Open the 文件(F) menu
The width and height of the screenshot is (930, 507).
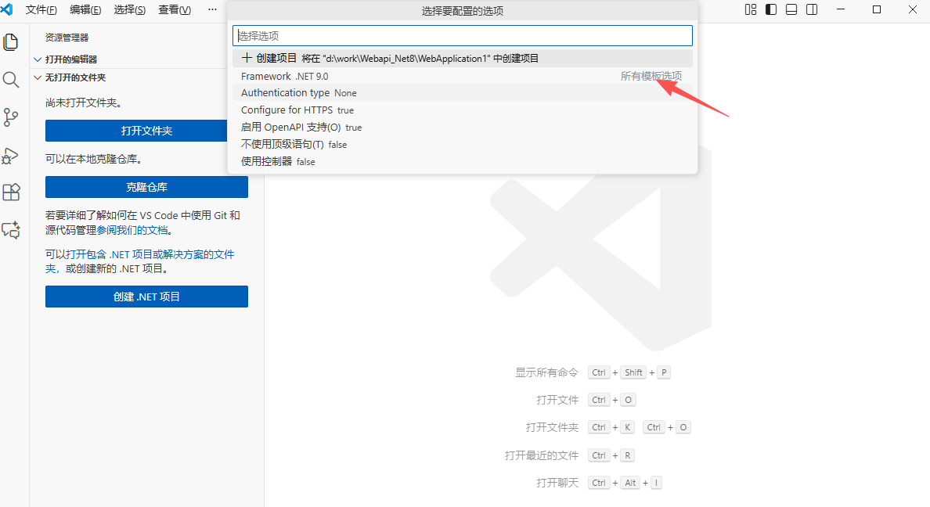41,10
